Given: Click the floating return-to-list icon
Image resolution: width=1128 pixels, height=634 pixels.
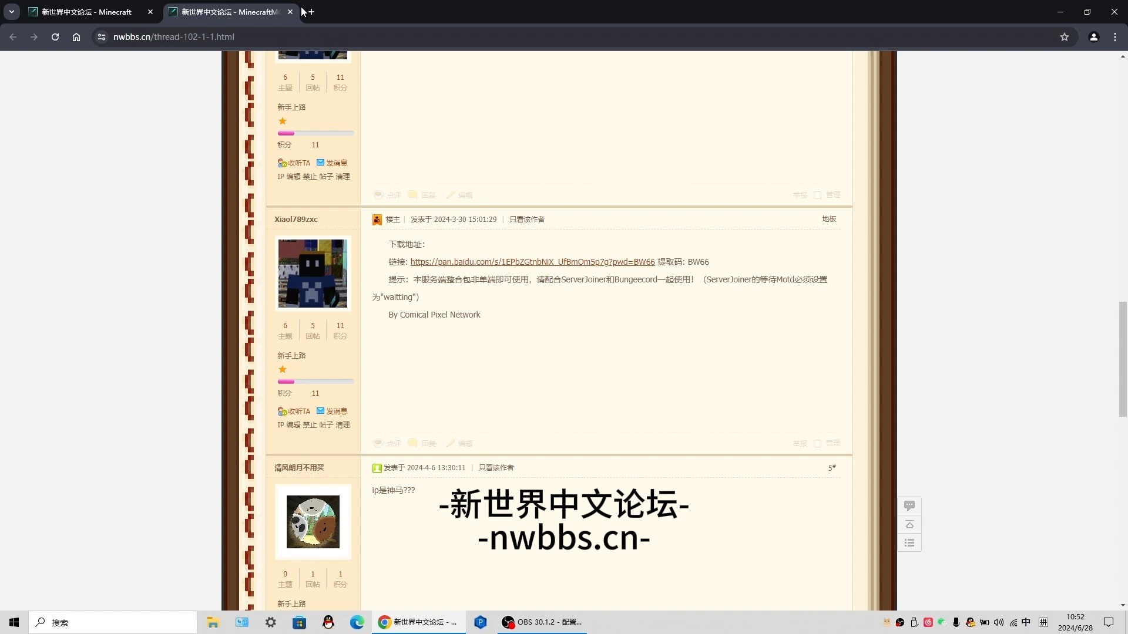Looking at the screenshot, I should coord(909,543).
